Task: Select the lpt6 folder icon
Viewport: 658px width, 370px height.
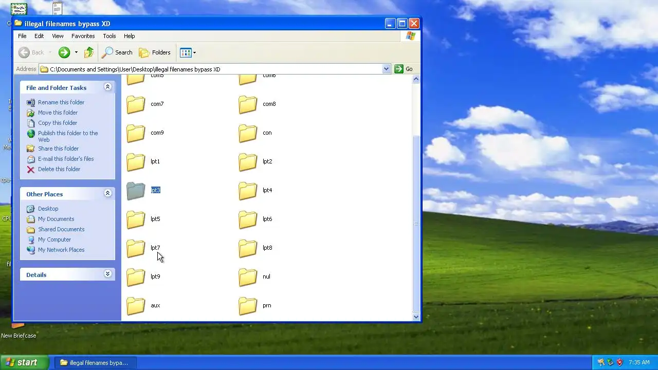Action: pyautogui.click(x=248, y=219)
